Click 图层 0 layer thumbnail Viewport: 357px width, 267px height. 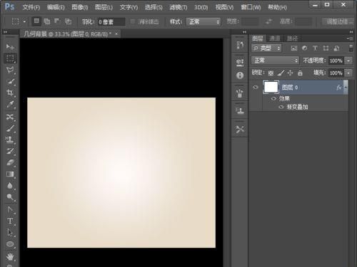click(271, 87)
